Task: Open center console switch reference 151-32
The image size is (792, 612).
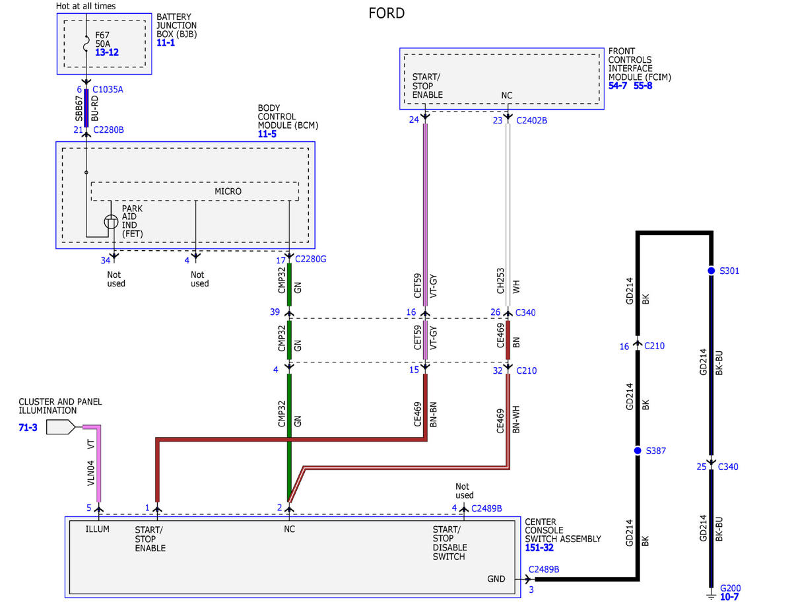Action: click(540, 548)
